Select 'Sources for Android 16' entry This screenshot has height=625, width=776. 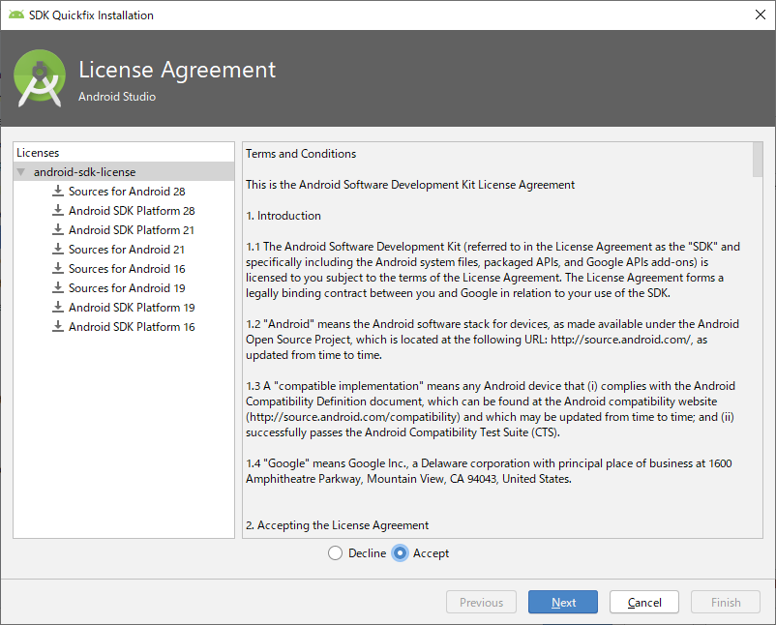pyautogui.click(x=127, y=268)
